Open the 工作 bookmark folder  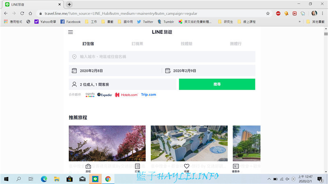(x=91, y=22)
